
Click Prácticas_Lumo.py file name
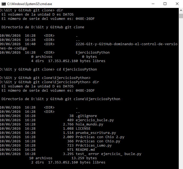[94, 145]
